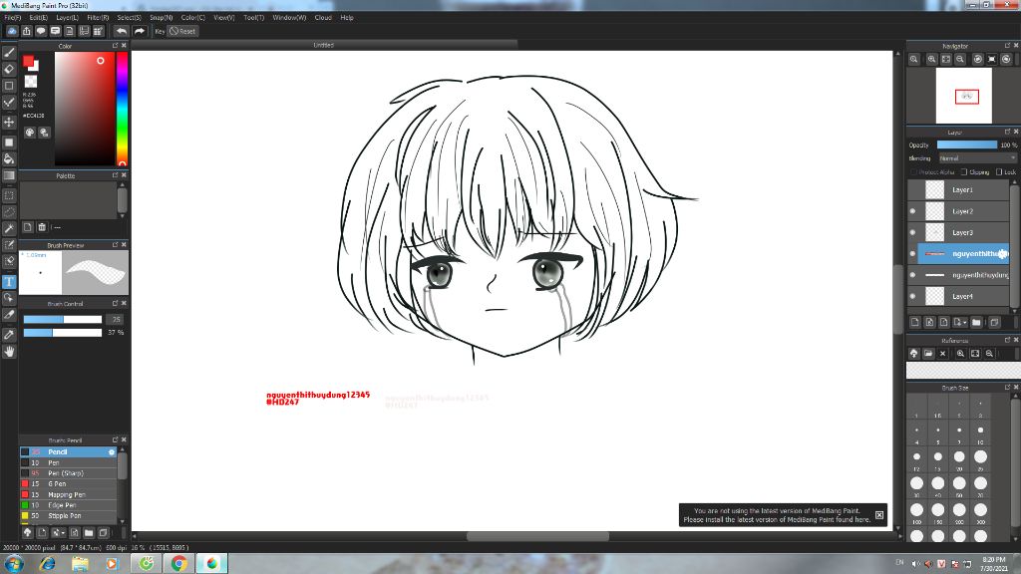The width and height of the screenshot is (1021, 574).
Task: Click layer Opacity slider bar
Action: click(967, 145)
